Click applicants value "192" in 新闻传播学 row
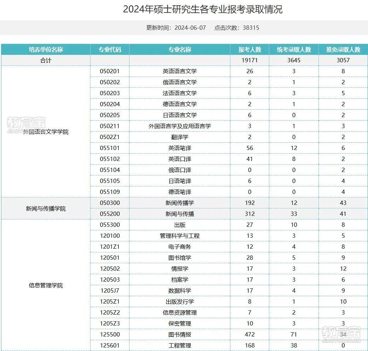368x351 pixels. tap(250, 203)
